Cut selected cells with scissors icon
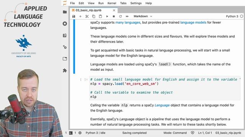 point(87,16)
